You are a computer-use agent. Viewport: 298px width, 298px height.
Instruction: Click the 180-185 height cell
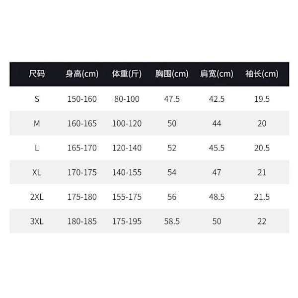click(82, 222)
